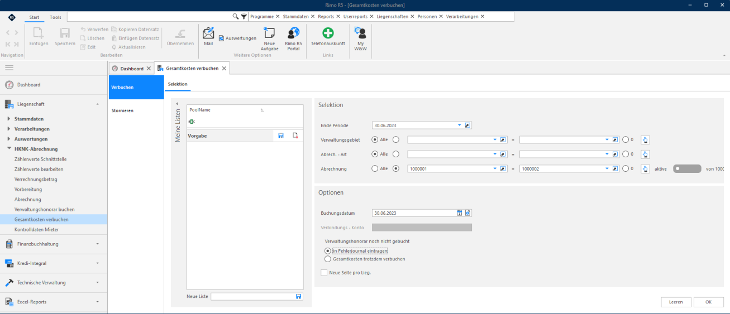Open the calendar icon next to Buchungsdatum
The width and height of the screenshot is (730, 314).
(460, 212)
